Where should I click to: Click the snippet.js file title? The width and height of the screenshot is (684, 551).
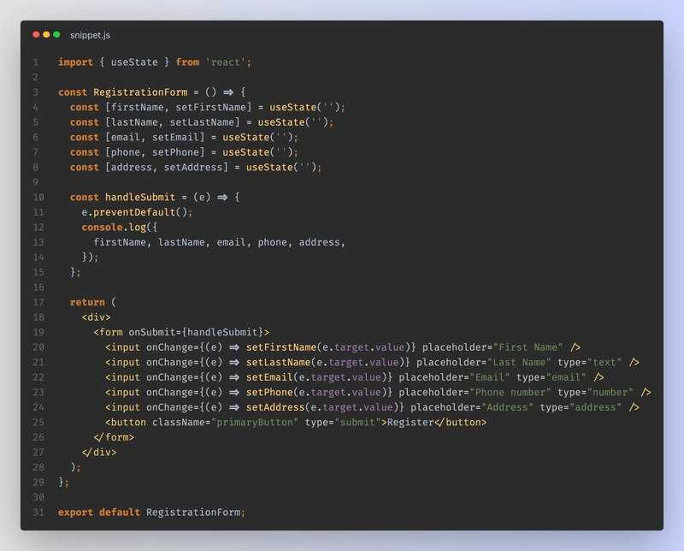point(90,35)
